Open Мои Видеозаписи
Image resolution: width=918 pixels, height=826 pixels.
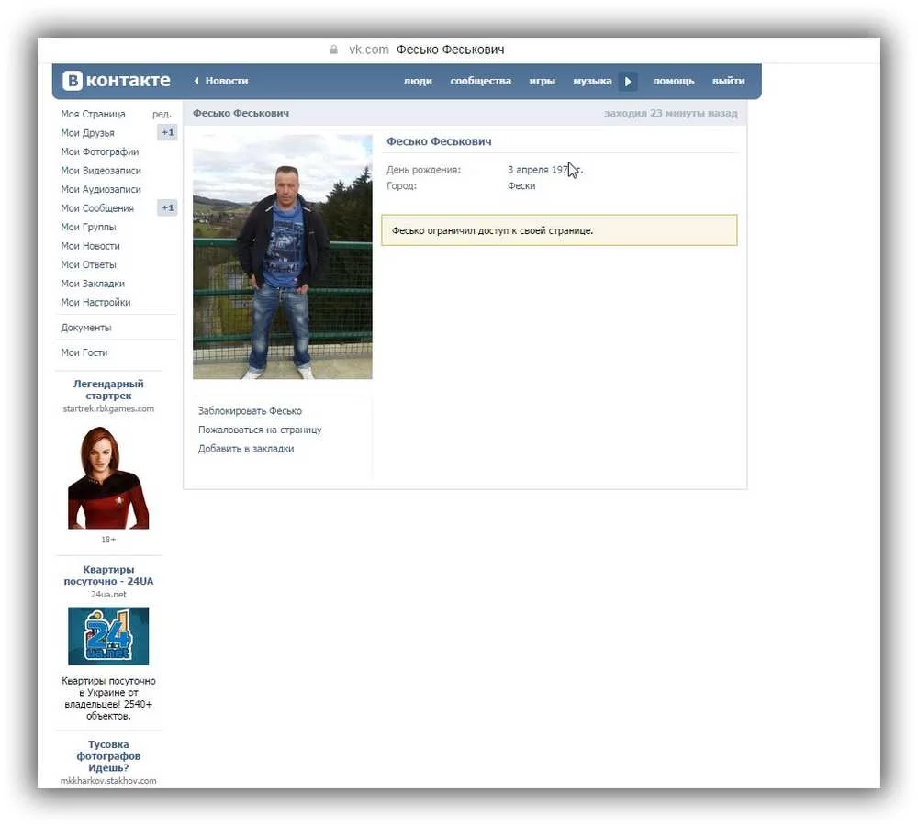tap(101, 171)
